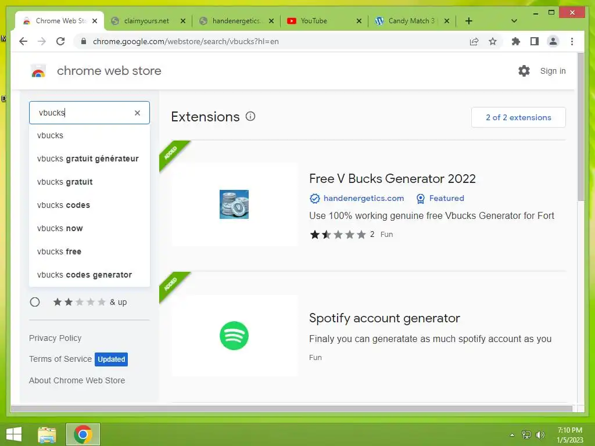
Task: Open the taskbar clock and date
Action: coord(570,435)
